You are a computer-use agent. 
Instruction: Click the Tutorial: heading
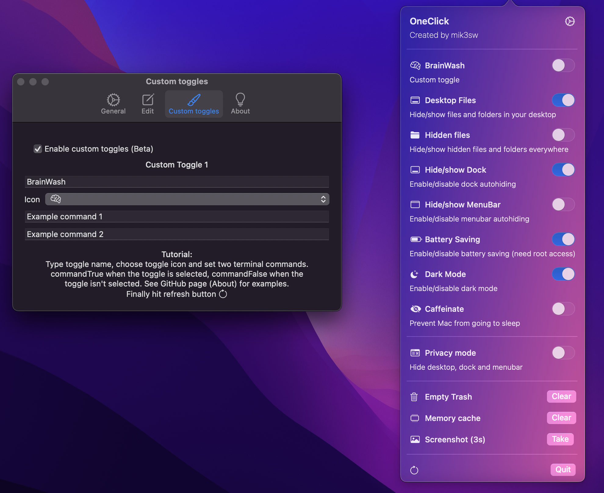(x=177, y=254)
